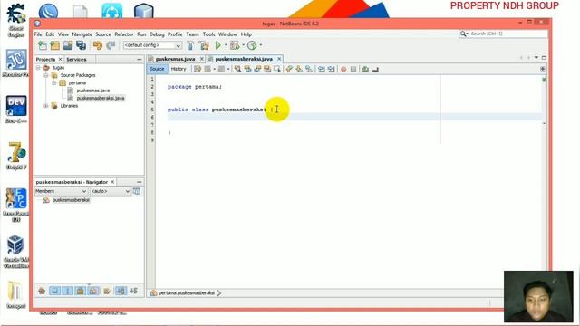This screenshot has height=326, width=580.
Task: Switch to the History view button
Action: tap(179, 69)
